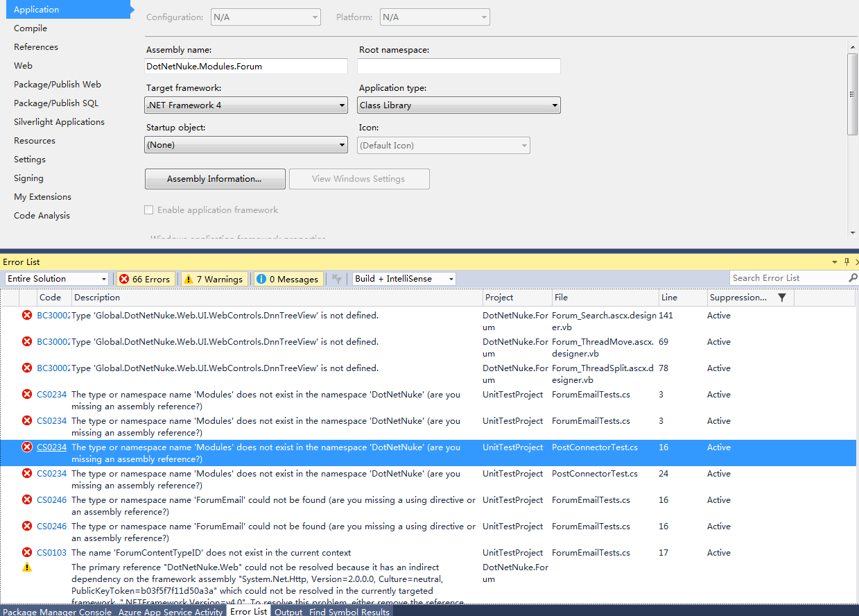Open the Build + IntelliSense dropdown
This screenshot has width=859, height=616.
click(x=404, y=279)
